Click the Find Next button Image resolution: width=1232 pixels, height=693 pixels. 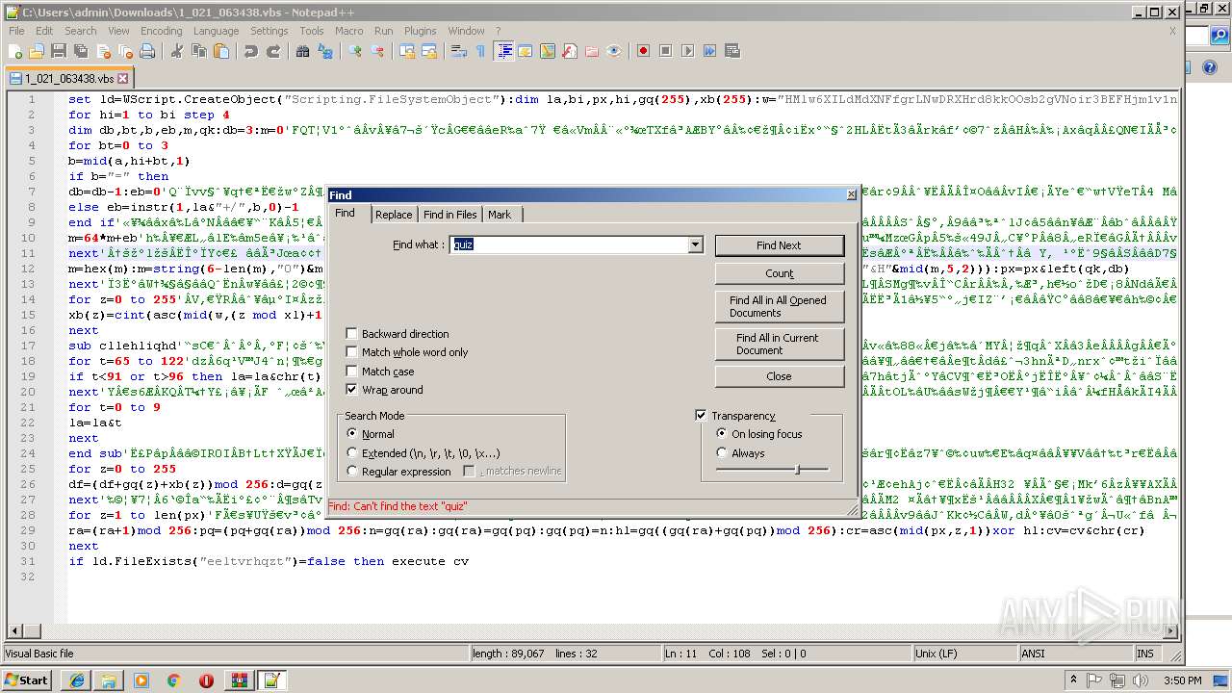pos(779,245)
